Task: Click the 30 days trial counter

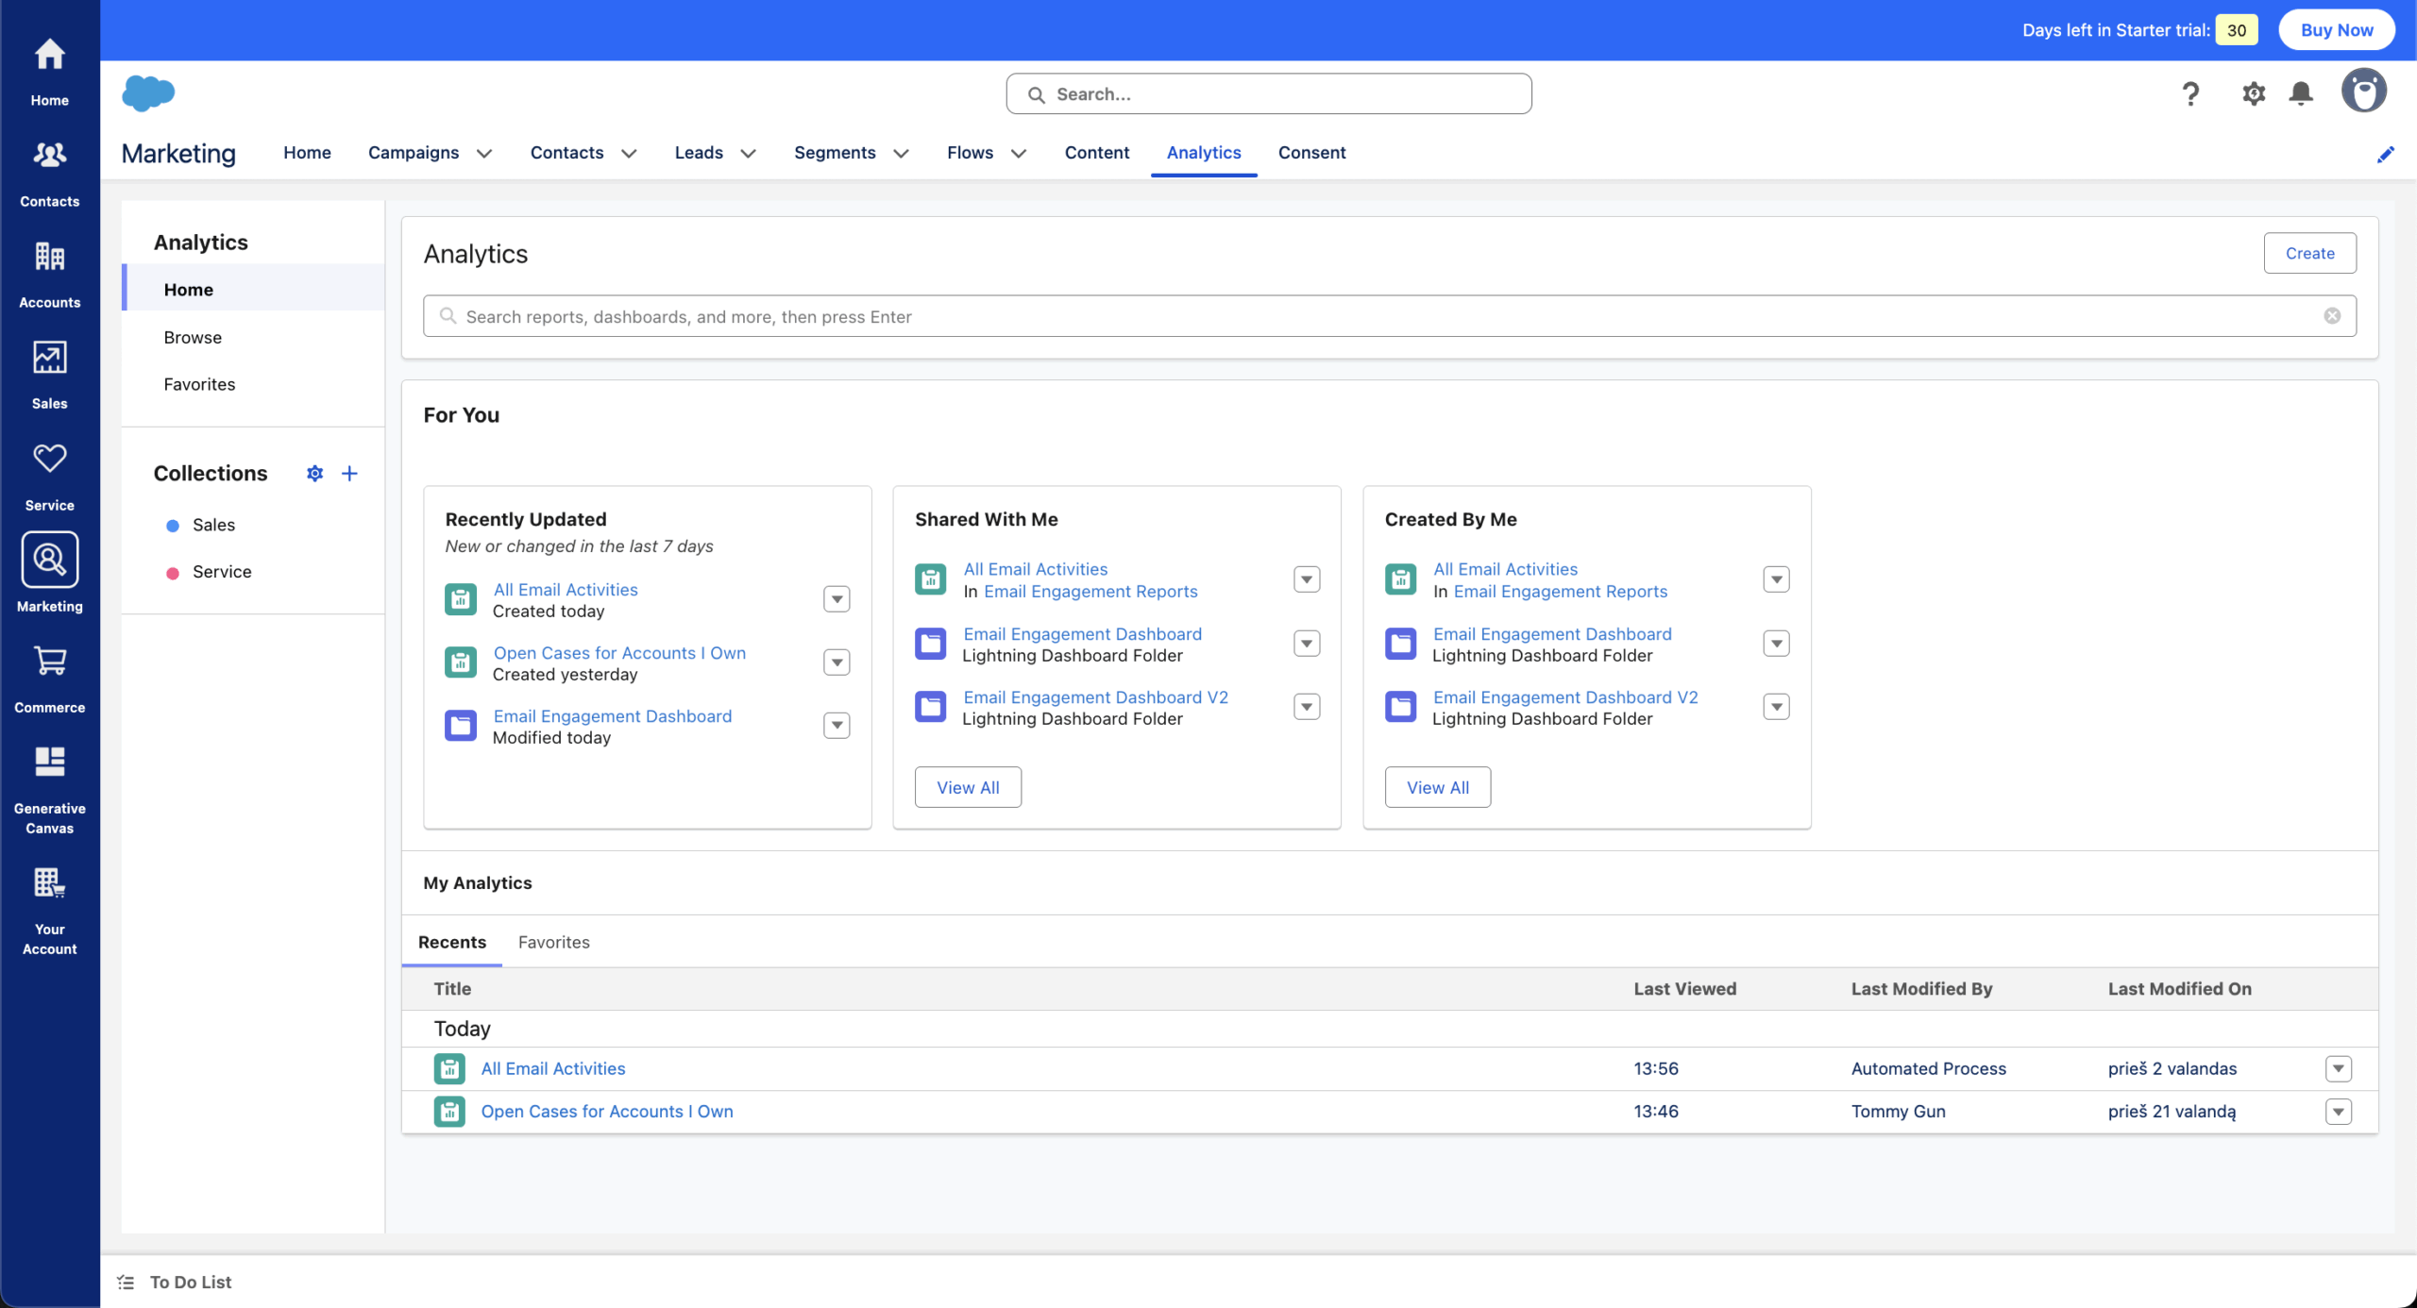Action: pyautogui.click(x=2237, y=30)
